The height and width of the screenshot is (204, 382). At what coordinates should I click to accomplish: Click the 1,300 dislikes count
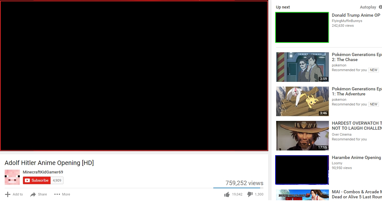[259, 195]
